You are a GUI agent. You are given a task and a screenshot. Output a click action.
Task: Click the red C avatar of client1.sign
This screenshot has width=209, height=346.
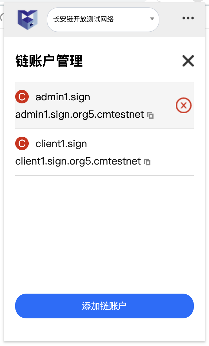pos(22,144)
